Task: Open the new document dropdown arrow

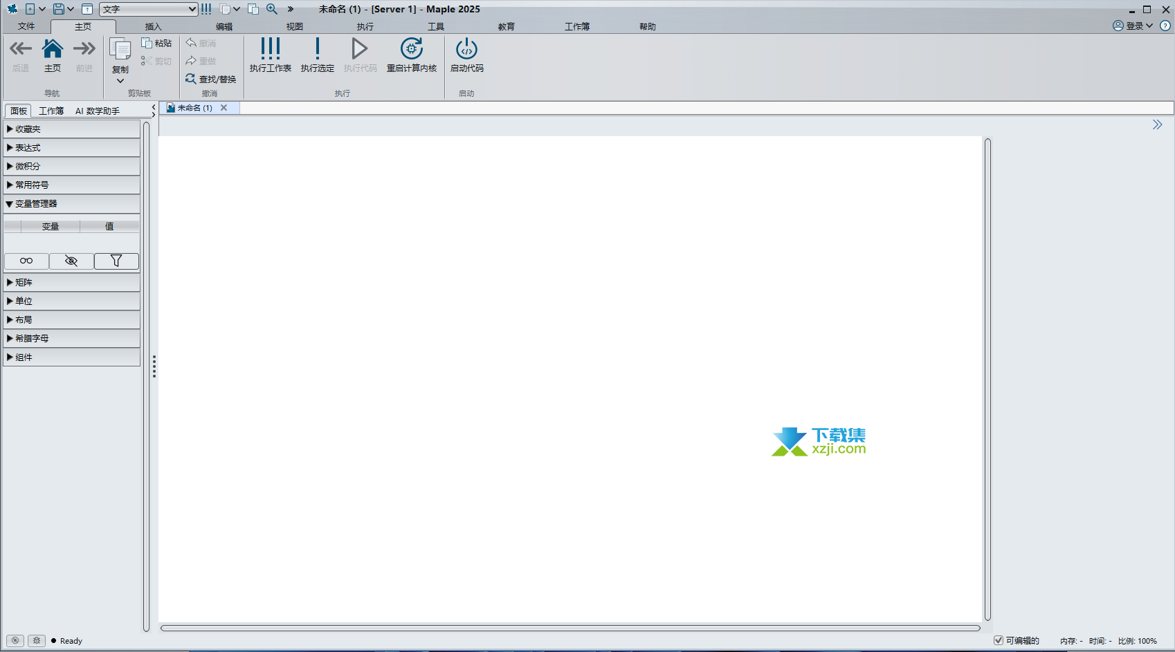Action: [x=42, y=9]
